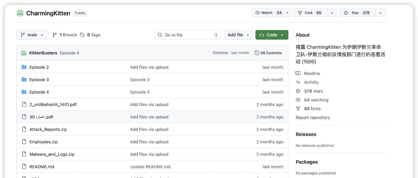This screenshot has width=418, height=178.
Task: Open the 1 Branch link
Action: 65,35
